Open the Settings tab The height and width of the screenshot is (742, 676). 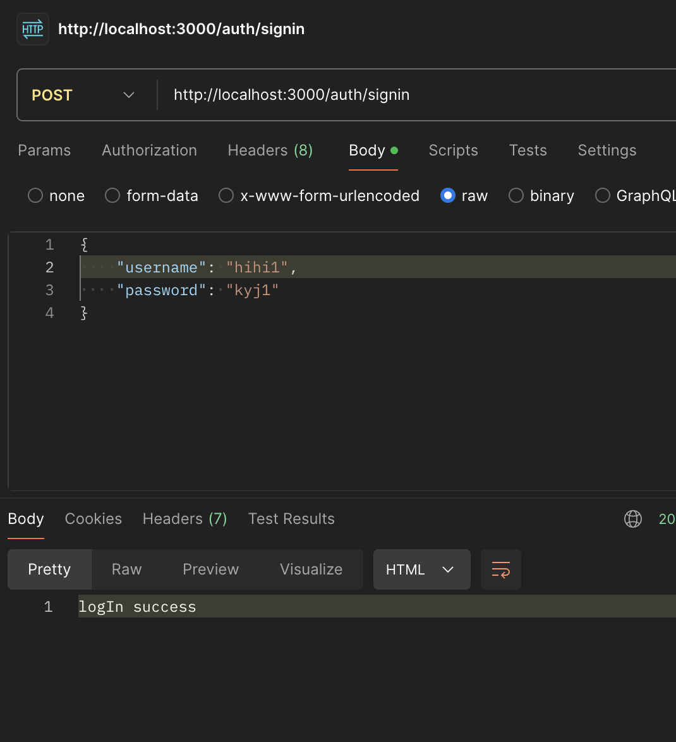click(x=607, y=150)
